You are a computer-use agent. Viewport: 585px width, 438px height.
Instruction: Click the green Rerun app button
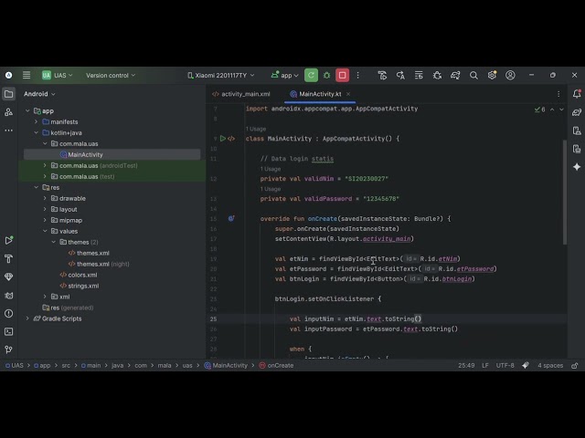[311, 75]
